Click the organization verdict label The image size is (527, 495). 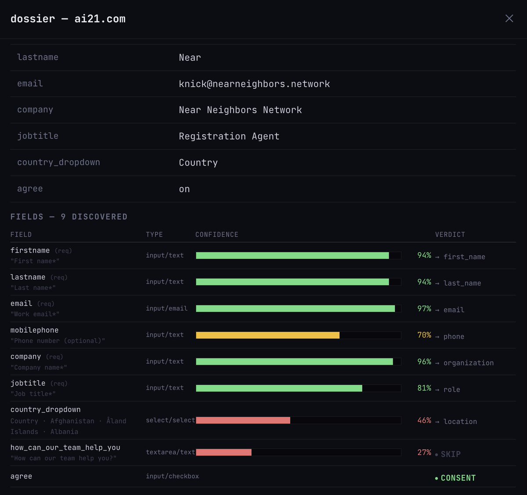469,363
